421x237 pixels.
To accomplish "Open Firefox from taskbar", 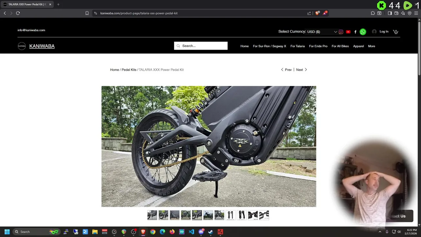I will pyautogui.click(x=172, y=232).
